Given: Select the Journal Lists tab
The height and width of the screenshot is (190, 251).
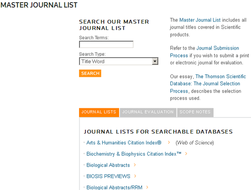Looking at the screenshot, I should point(99,112).
